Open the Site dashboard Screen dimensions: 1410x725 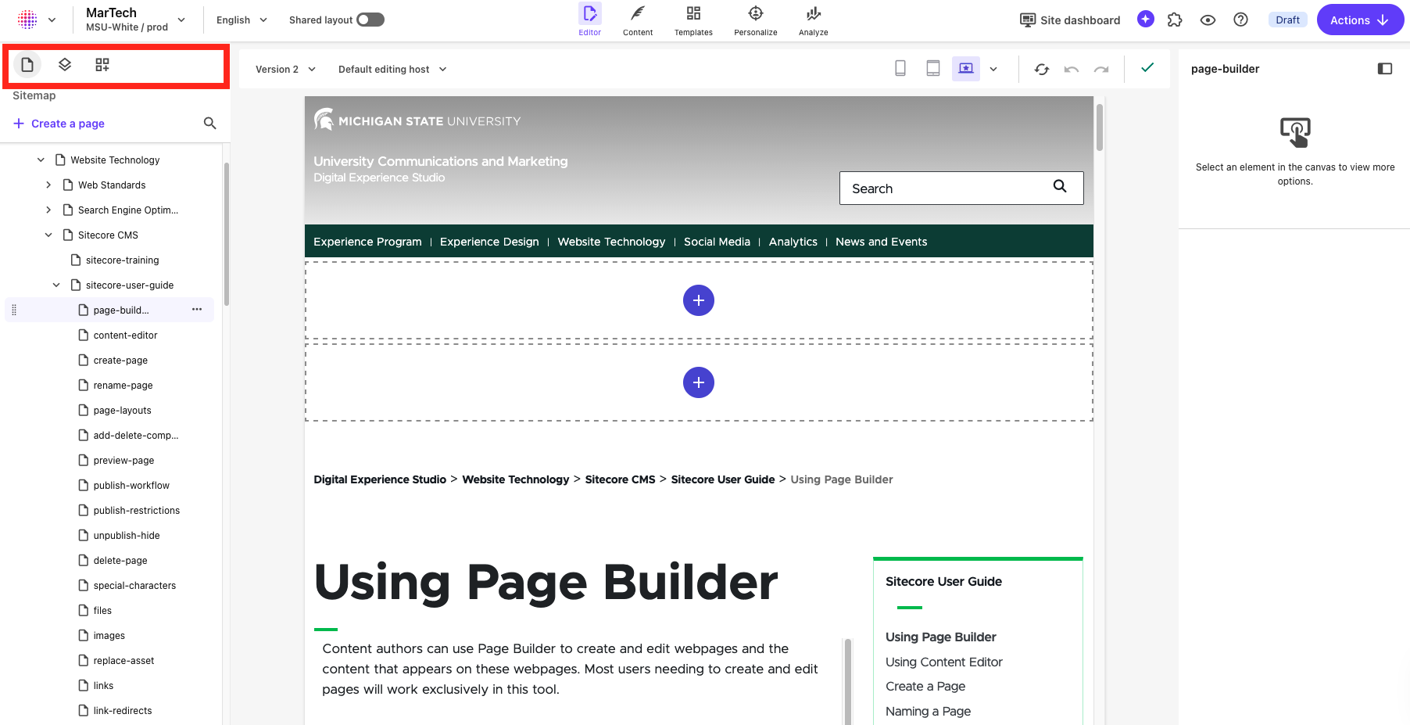click(1070, 20)
